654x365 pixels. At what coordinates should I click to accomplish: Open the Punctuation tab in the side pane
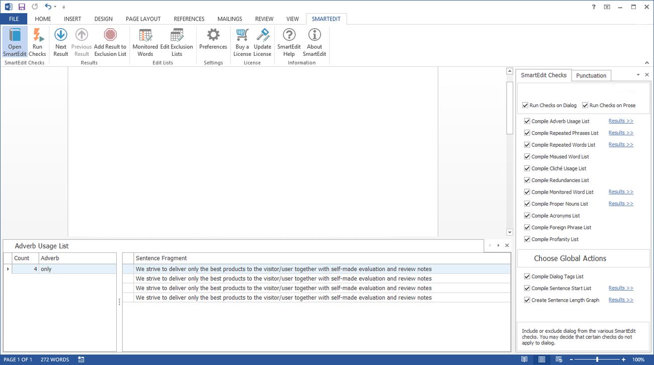pyautogui.click(x=591, y=75)
